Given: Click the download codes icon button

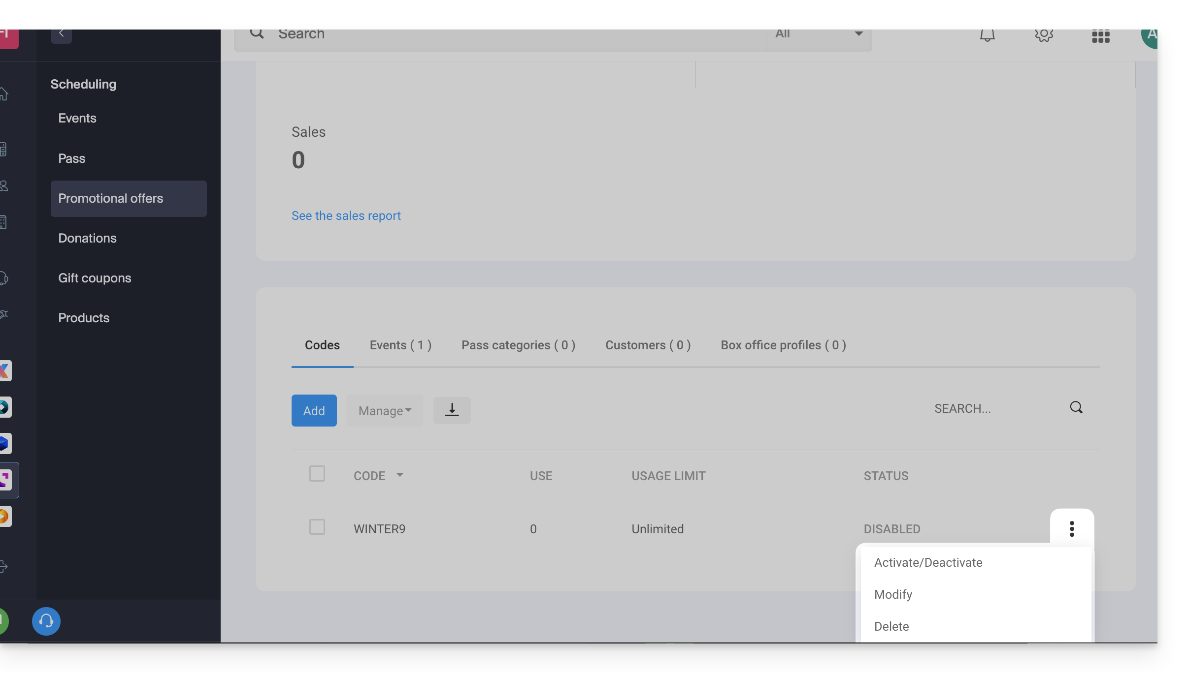Looking at the screenshot, I should coord(452,410).
